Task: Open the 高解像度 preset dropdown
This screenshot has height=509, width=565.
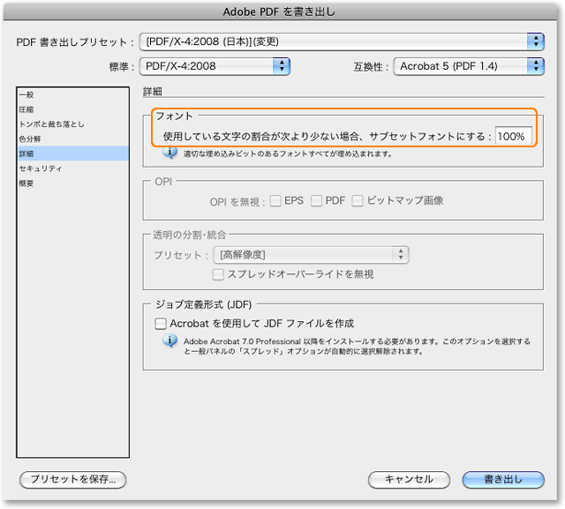Action: click(x=312, y=255)
